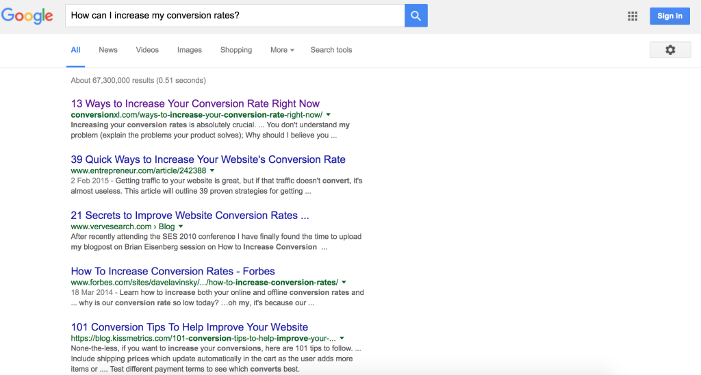This screenshot has height=375, width=701.
Task: Click the '18 Mar 2014' snippet date
Action: [x=92, y=293]
